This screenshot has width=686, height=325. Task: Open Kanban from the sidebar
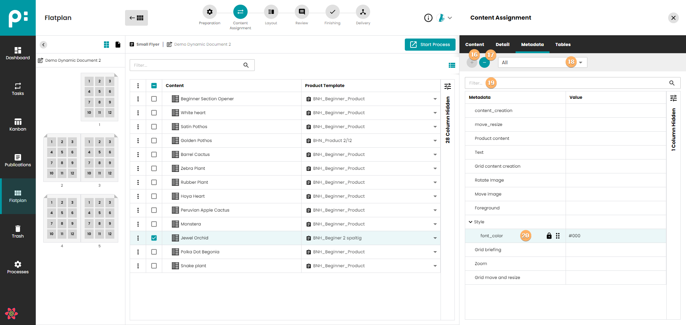tap(18, 125)
